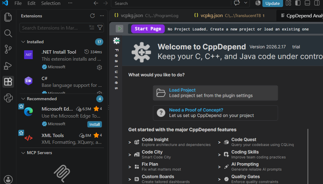Collapse the Installed extensions section
This screenshot has height=184, width=323.
click(23, 42)
